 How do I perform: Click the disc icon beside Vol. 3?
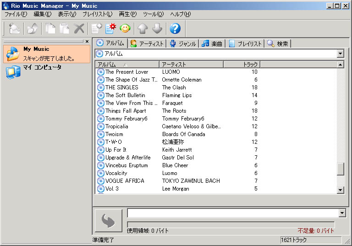click(101, 189)
